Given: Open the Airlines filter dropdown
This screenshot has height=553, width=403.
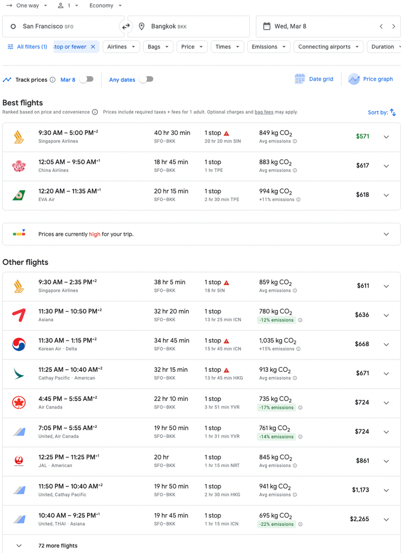Looking at the screenshot, I should pos(121,47).
